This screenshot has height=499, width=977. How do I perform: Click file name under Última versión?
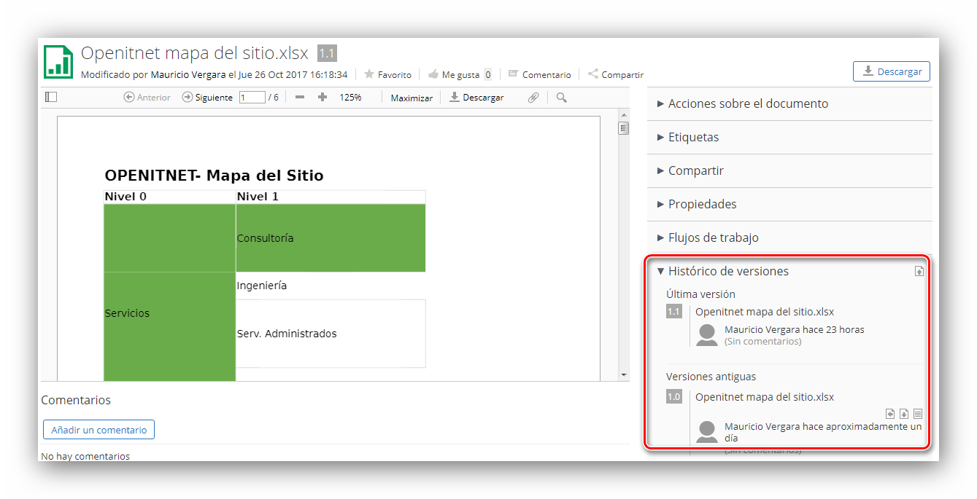point(765,312)
